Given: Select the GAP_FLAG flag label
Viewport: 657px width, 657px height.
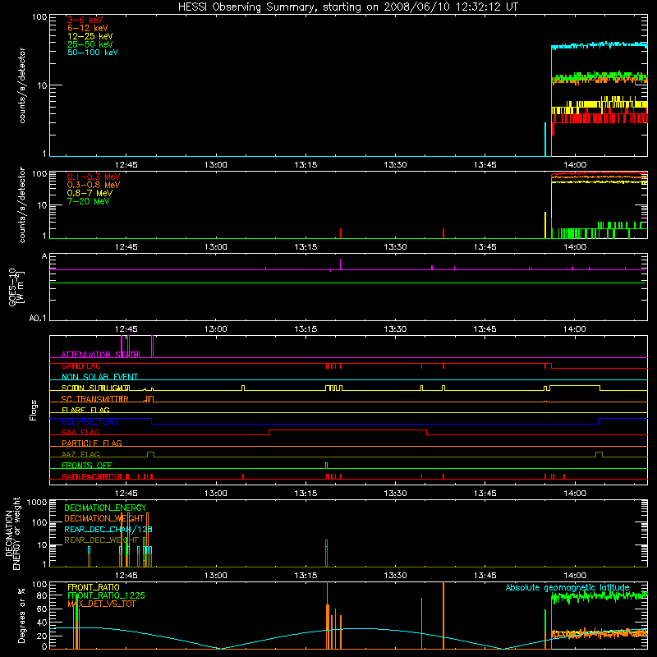Looking at the screenshot, I should click(80, 365).
